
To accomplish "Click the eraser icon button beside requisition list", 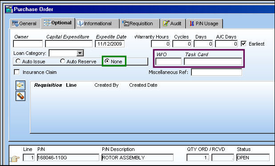I will coord(20,96).
